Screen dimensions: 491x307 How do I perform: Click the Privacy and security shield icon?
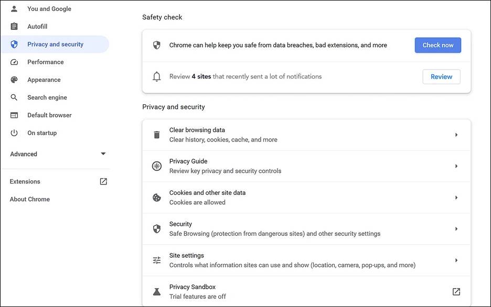coord(14,45)
